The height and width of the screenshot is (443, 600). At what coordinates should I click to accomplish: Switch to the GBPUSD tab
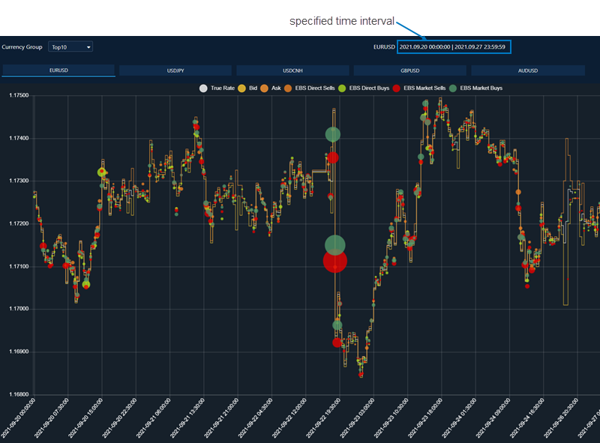click(x=409, y=70)
